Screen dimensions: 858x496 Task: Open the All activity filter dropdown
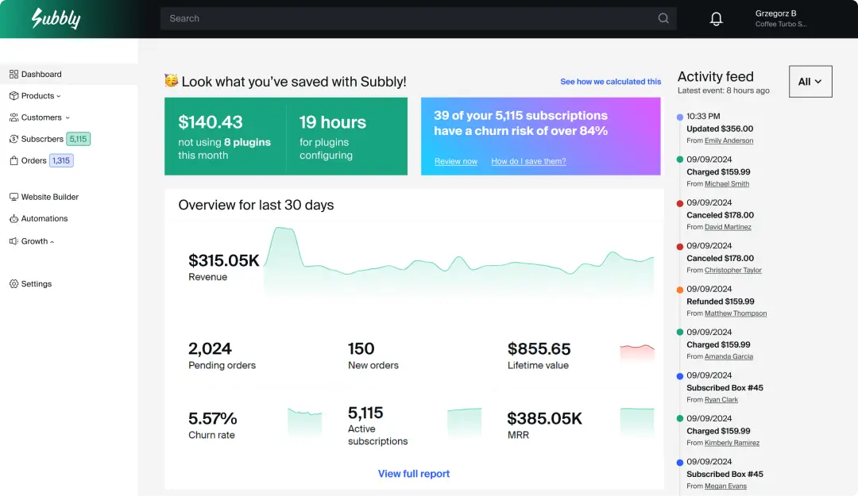[810, 82]
